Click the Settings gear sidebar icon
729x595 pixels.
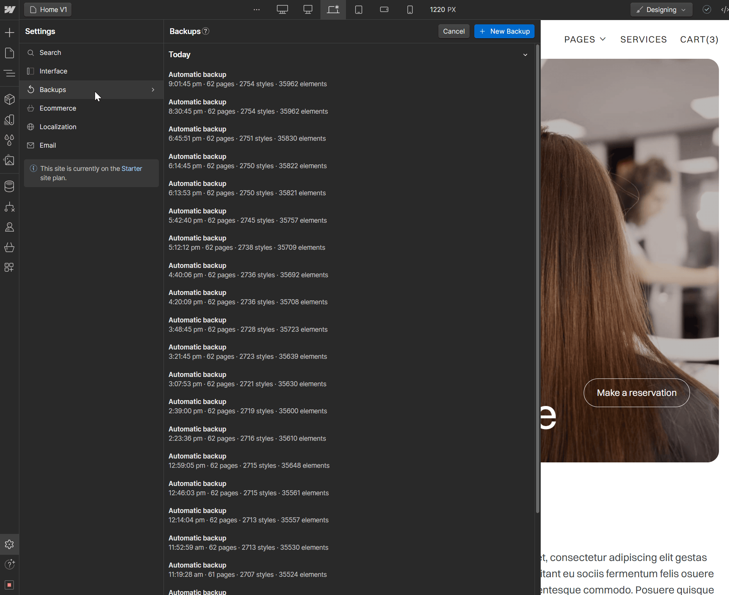[10, 544]
